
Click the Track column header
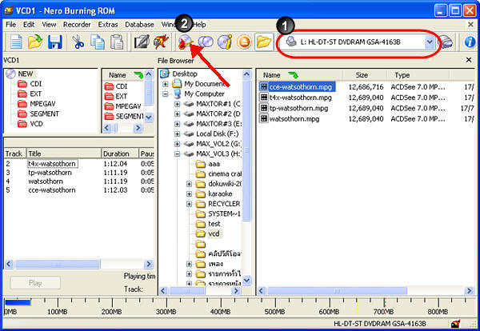pyautogui.click(x=14, y=154)
